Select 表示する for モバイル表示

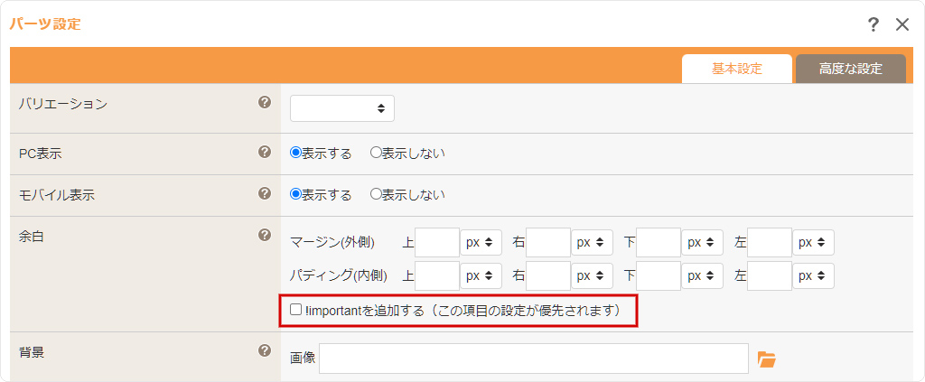coord(295,194)
